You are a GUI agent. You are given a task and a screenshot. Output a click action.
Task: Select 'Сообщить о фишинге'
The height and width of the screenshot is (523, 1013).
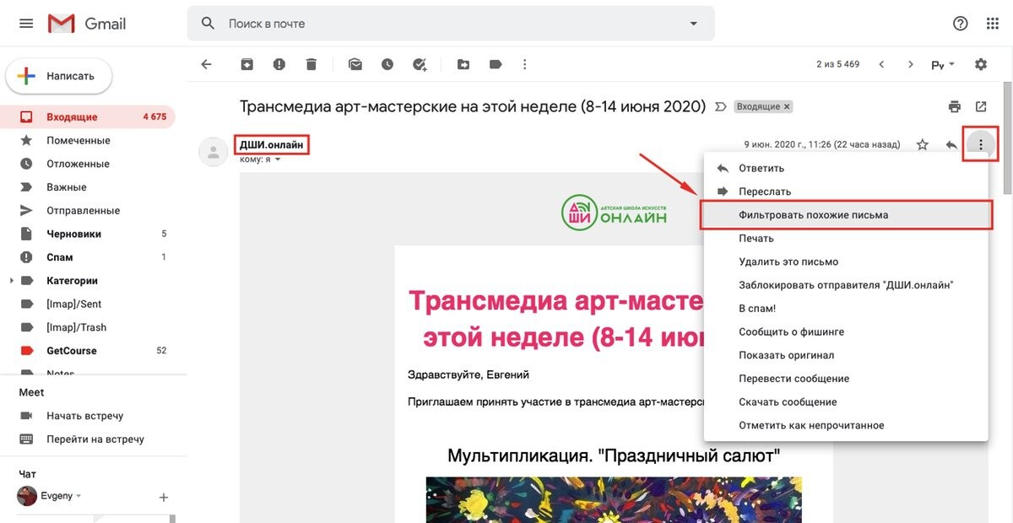(x=845, y=332)
